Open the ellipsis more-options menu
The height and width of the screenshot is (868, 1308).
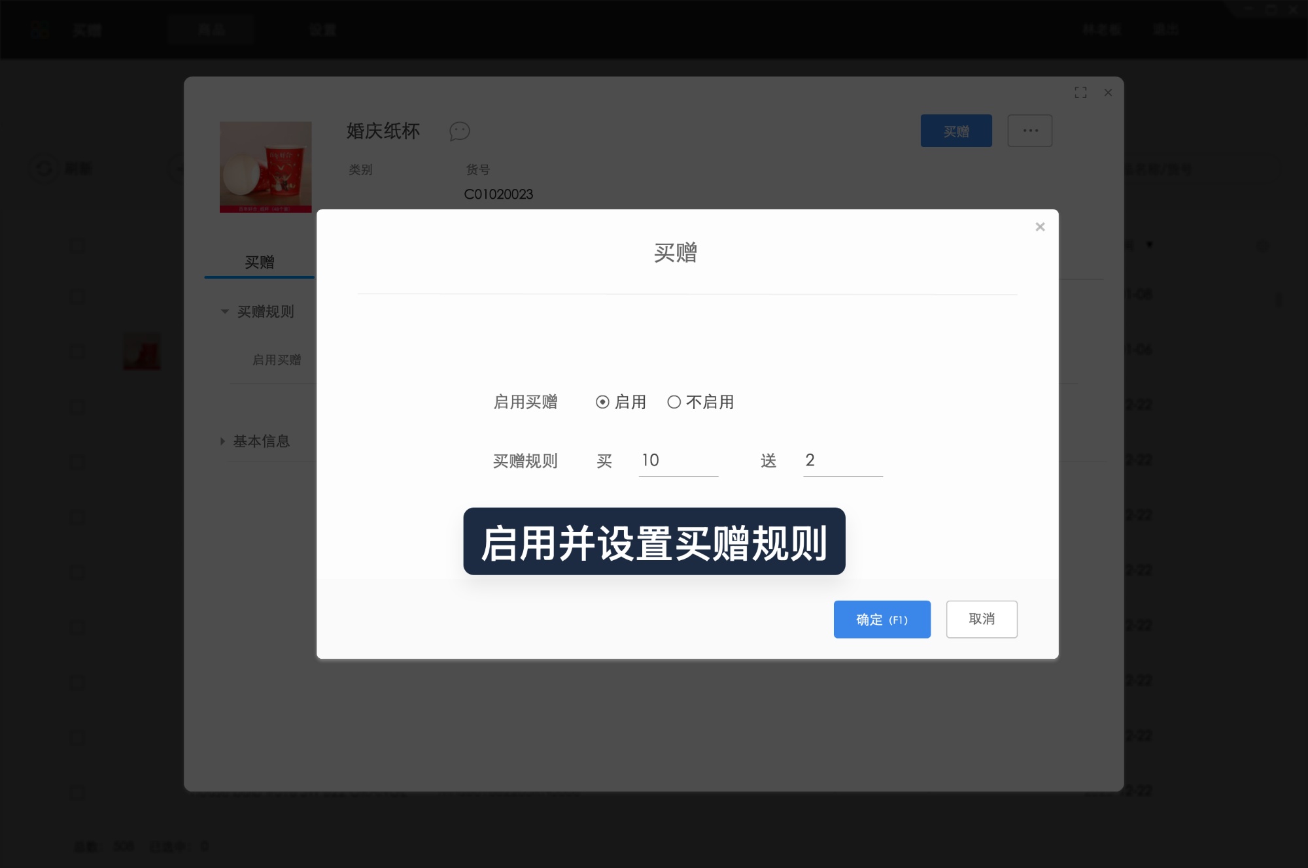pos(1029,131)
